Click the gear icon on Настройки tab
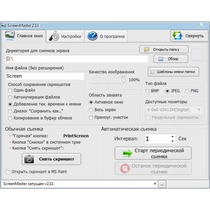The image size is (210, 210). 54,36
